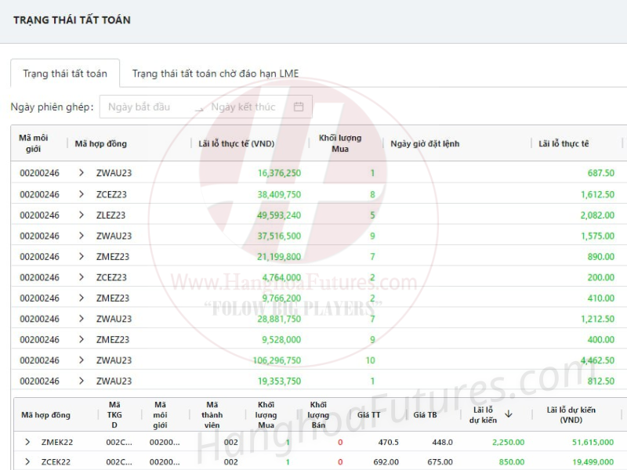Open the calendar icon in date range picker
627x470 pixels.
[x=299, y=107]
